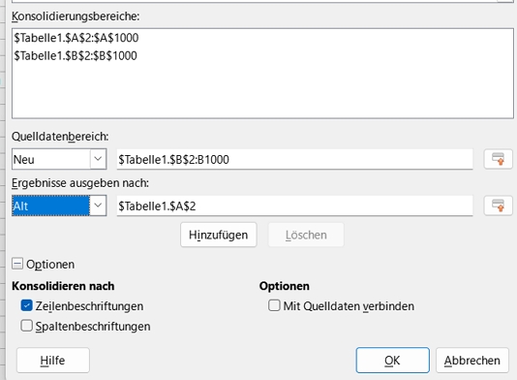This screenshot has width=517, height=380.
Task: Click the source range field $Tabelle1.$B$2:B1000
Action: pos(294,159)
